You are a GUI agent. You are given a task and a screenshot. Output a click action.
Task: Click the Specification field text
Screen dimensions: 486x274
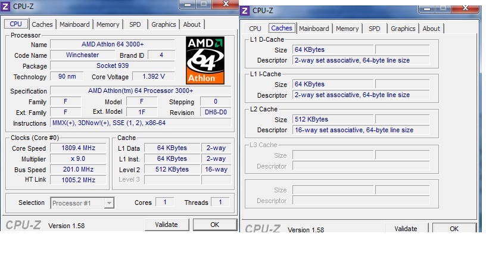(x=141, y=91)
